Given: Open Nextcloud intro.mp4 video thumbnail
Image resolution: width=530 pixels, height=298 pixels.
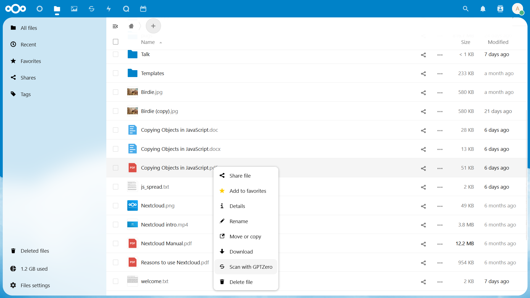Looking at the screenshot, I should point(133,225).
